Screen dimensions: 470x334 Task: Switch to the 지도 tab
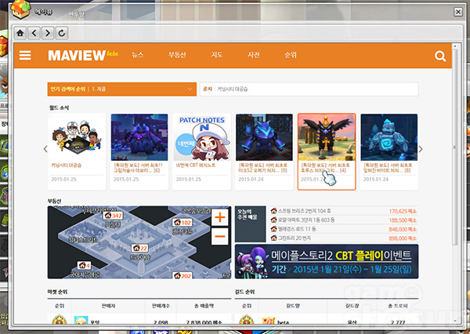[x=216, y=56]
